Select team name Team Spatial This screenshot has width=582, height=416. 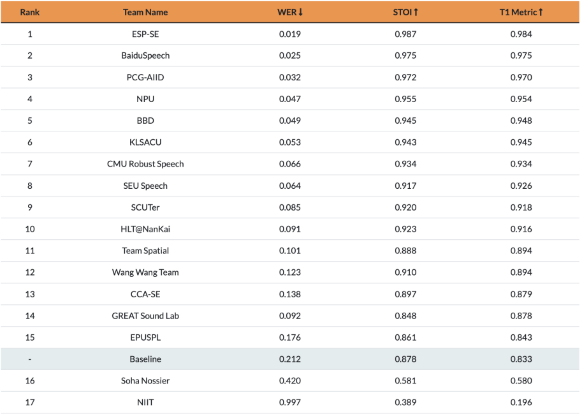point(145,251)
